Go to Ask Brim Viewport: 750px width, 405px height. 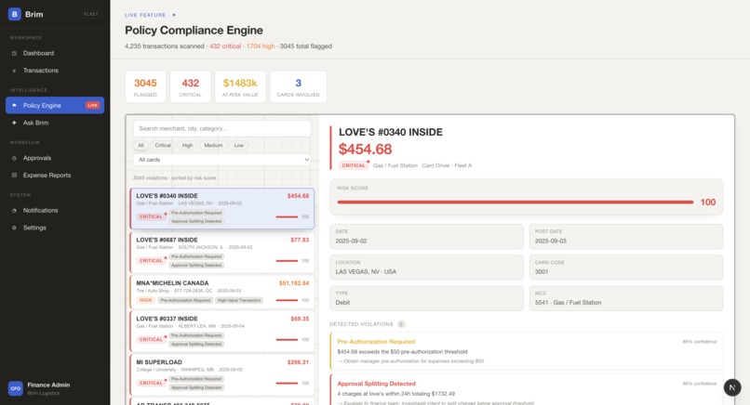point(55,123)
